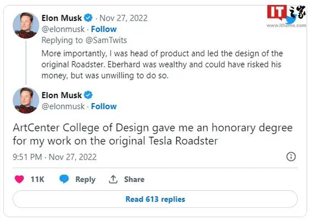Click the share upload arrow icon
This screenshot has height=220, width=311.
[113, 179]
